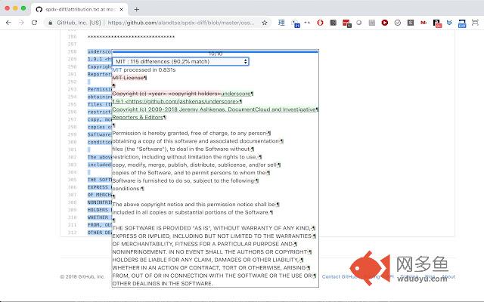
Task: Click 'NONINFRINGEMENT. IN NO EVENT' line
Action: point(210,251)
